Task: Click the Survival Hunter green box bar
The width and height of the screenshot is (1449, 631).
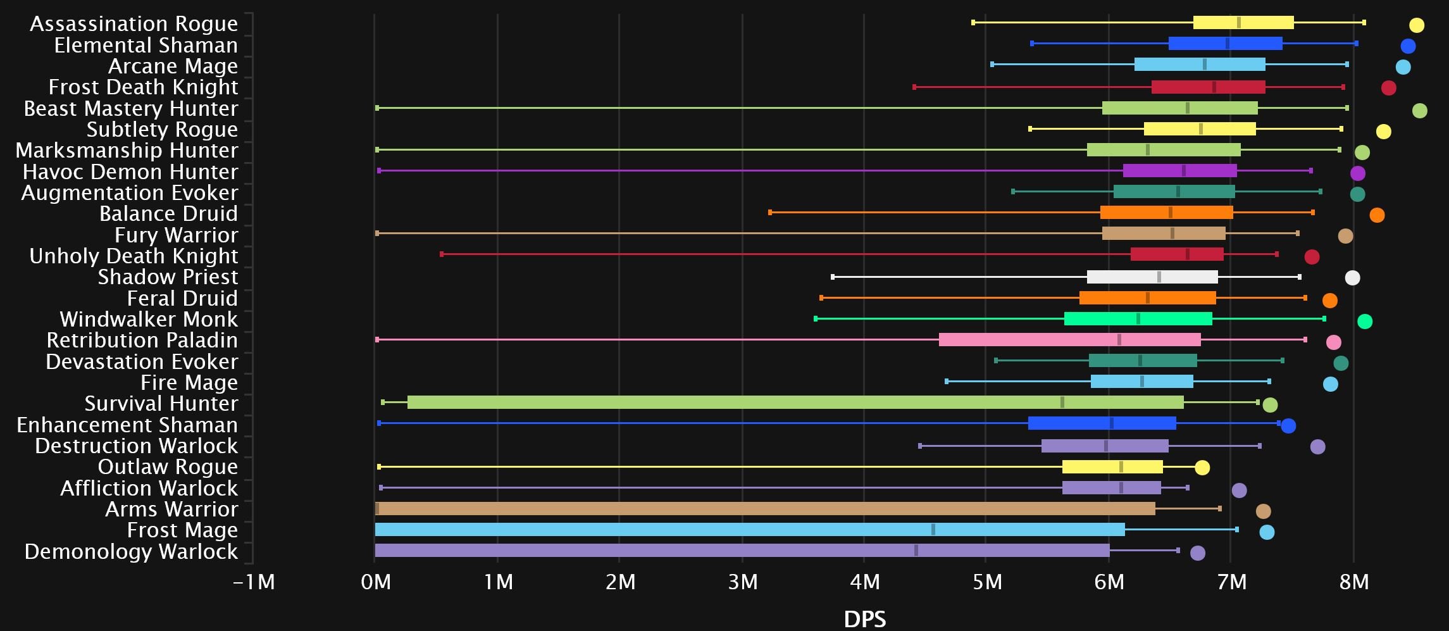Action: 795,403
